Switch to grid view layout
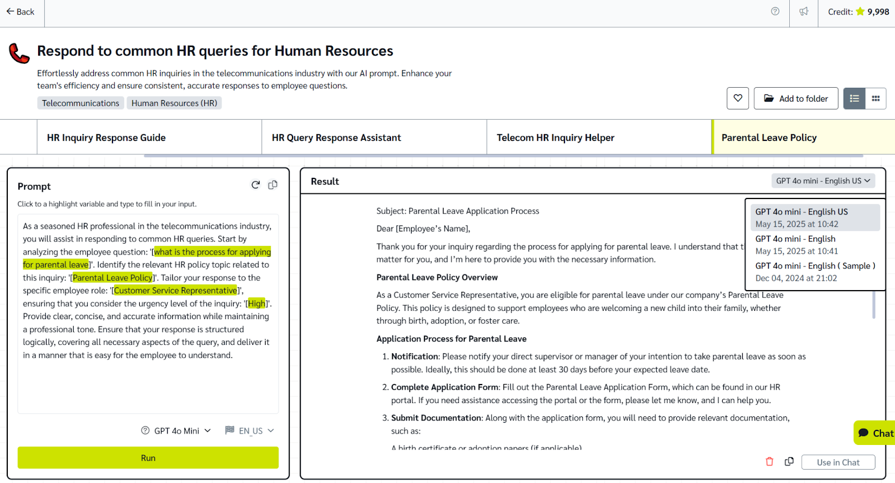The image size is (895, 483). tap(876, 98)
